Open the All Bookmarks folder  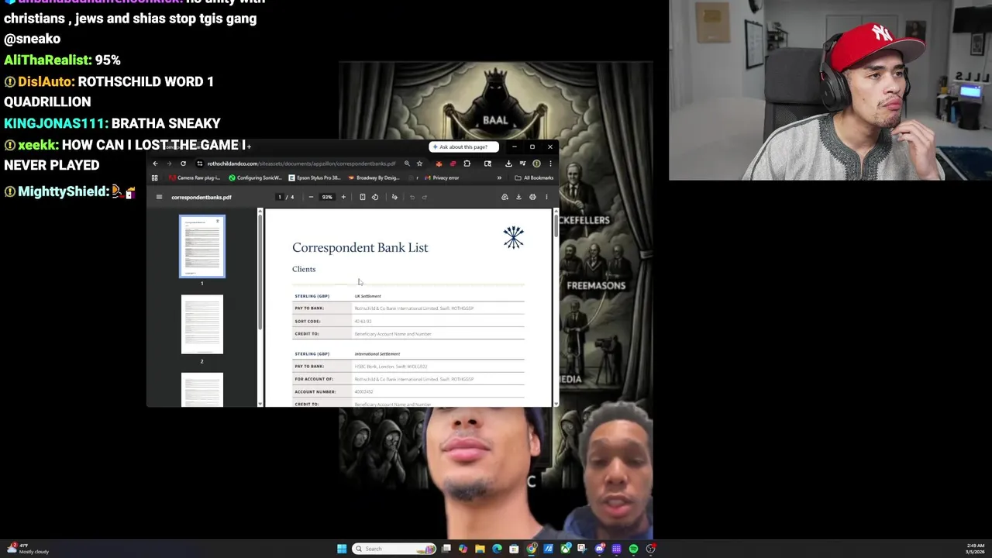[x=534, y=177]
